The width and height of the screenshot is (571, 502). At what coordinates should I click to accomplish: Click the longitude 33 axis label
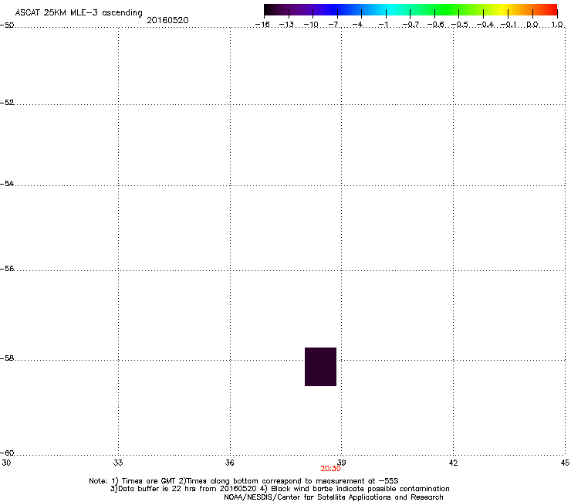coord(118,463)
